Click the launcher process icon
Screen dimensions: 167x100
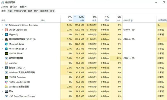pos(6,63)
